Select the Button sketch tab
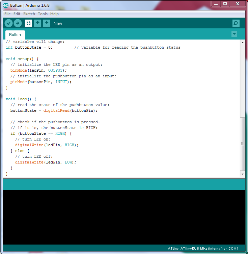This screenshot has height=254, width=248. click(15, 35)
